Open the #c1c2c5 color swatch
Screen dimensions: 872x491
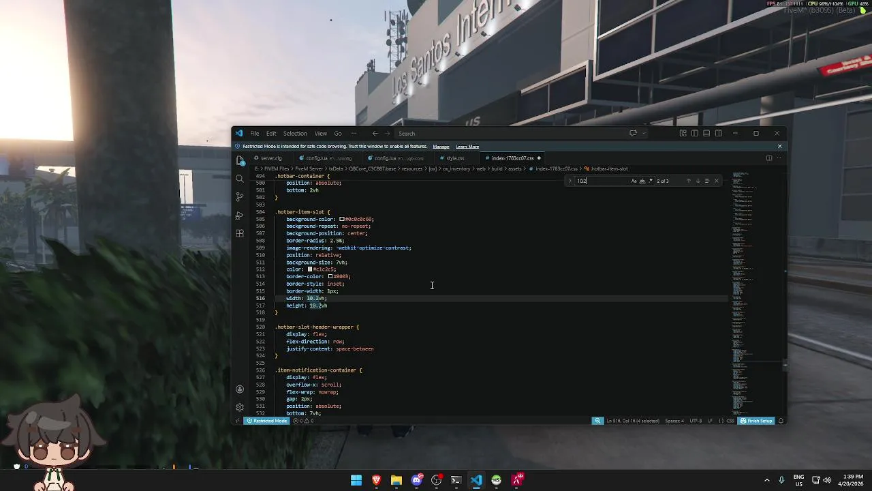309,269
